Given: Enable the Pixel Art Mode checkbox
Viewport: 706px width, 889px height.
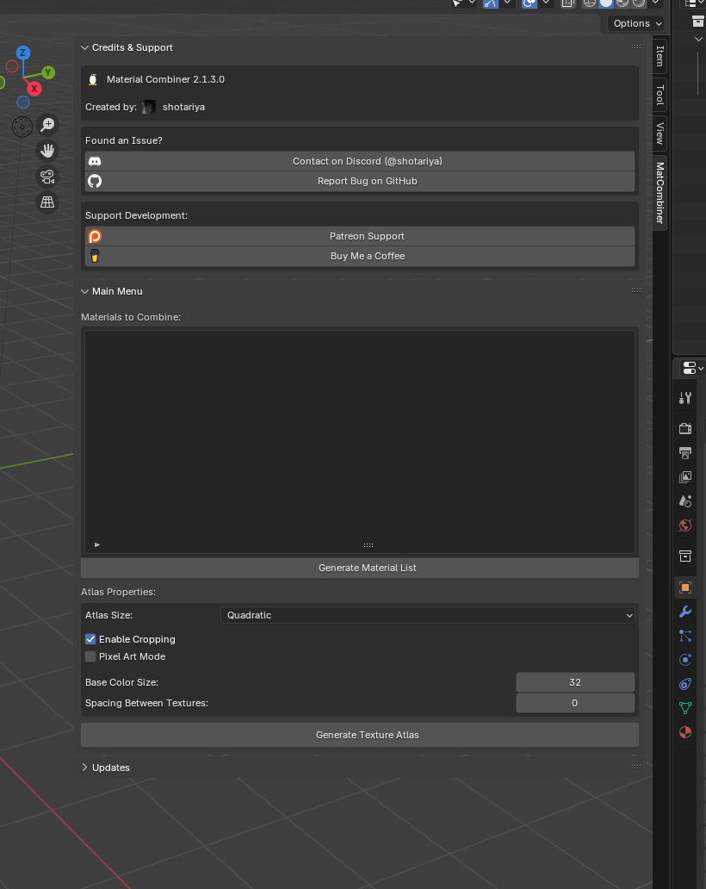Looking at the screenshot, I should [x=90, y=656].
